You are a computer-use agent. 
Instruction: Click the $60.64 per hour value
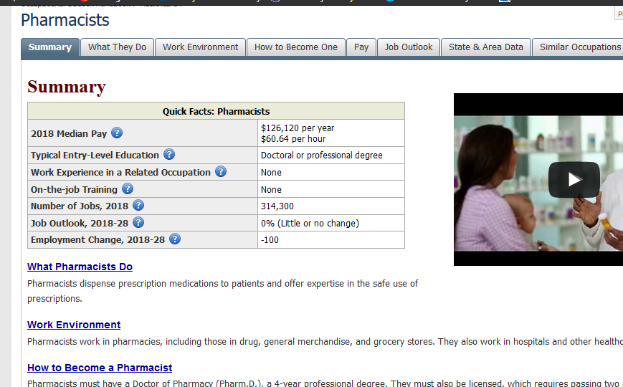[x=293, y=138]
